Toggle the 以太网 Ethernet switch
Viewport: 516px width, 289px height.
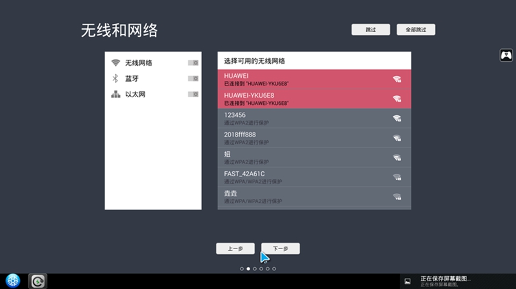click(193, 95)
